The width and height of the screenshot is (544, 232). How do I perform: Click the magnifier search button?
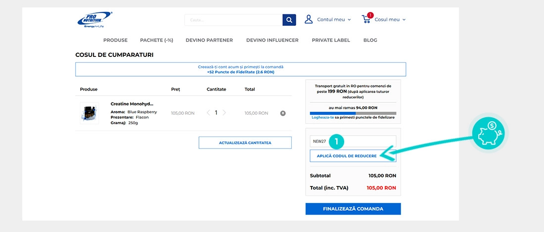tap(289, 20)
